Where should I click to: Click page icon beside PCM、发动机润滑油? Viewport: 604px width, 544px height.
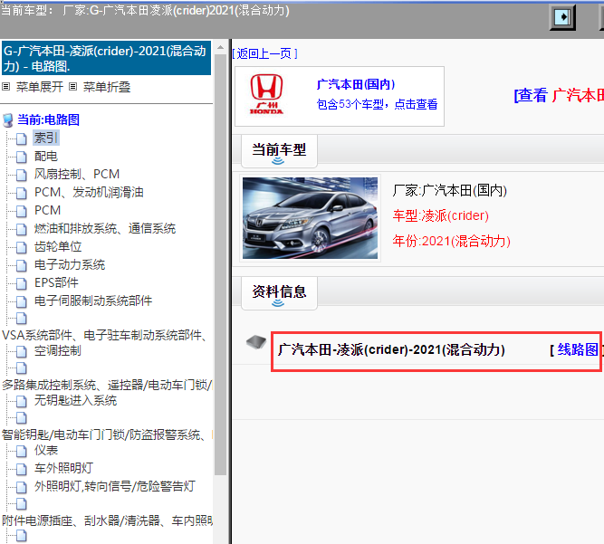click(x=22, y=193)
